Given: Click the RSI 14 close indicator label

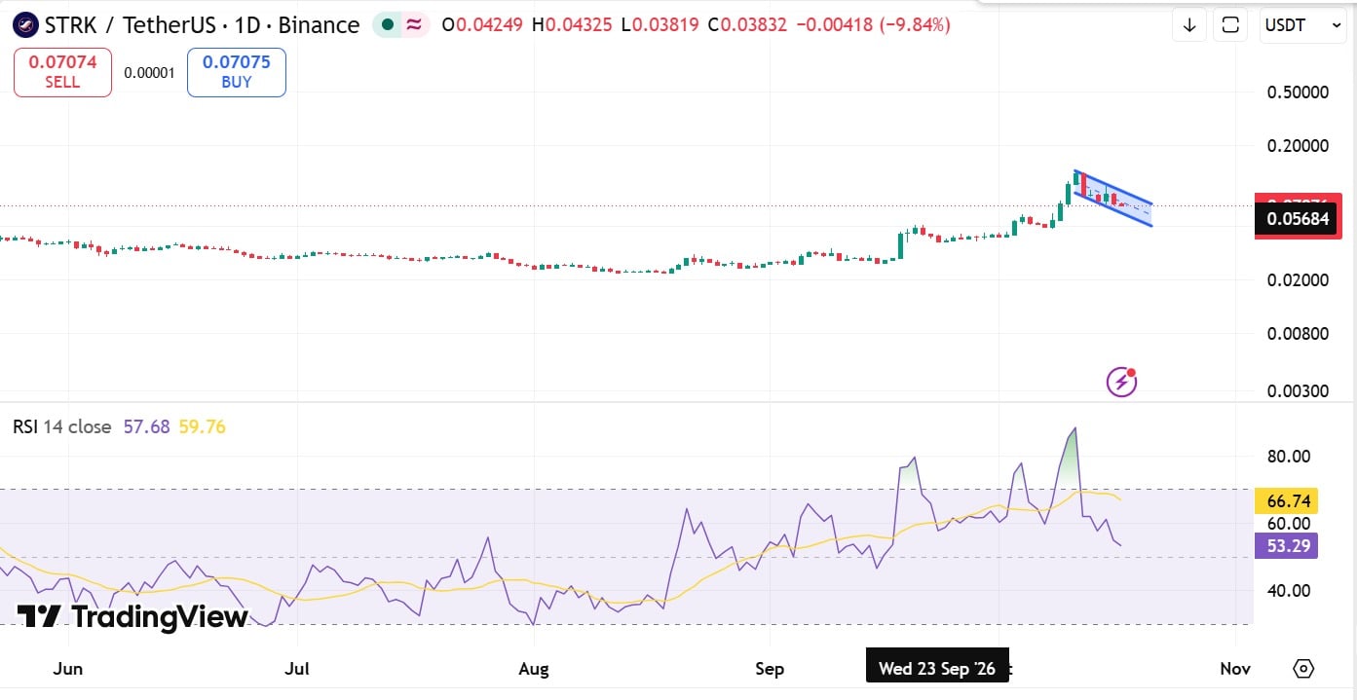Looking at the screenshot, I should point(62,426).
